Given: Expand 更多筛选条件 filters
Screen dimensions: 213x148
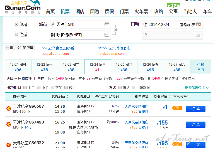Looking at the screenshot, I should 197,88.
